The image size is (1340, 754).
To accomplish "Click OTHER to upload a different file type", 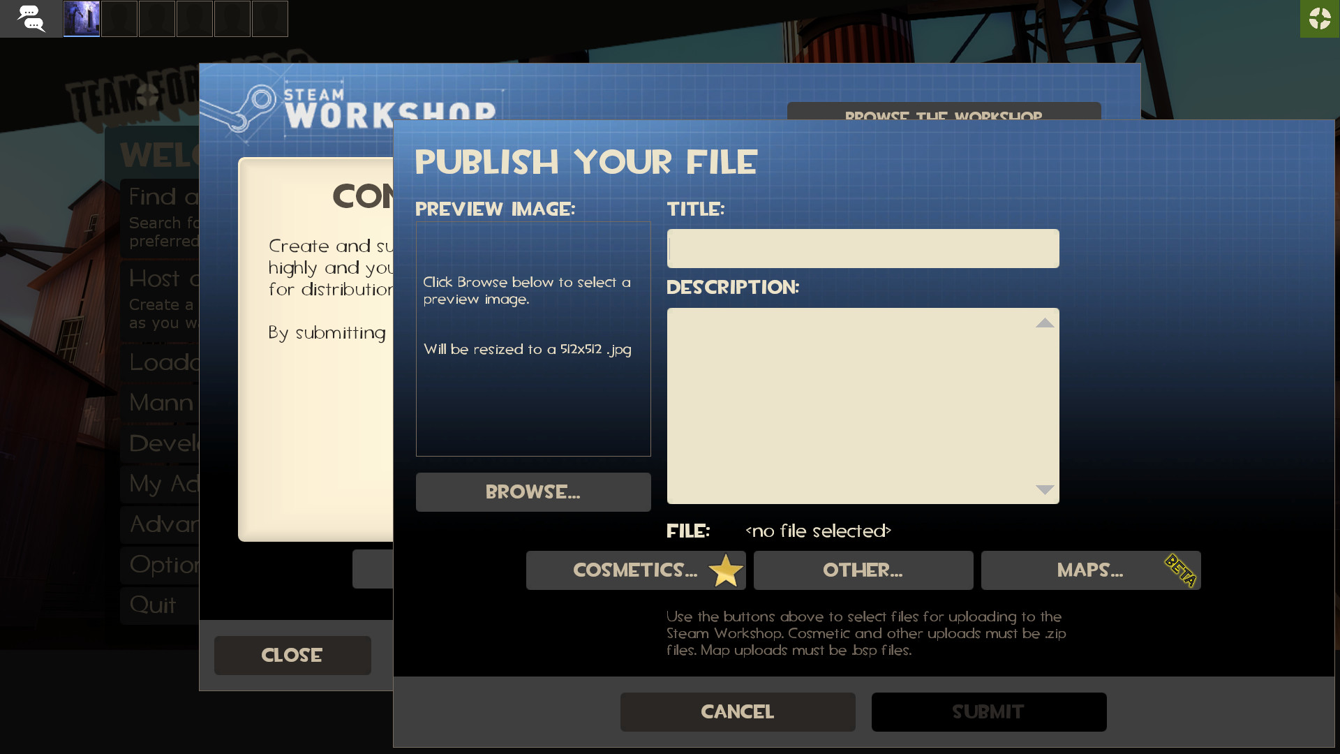I will pyautogui.click(x=863, y=570).
